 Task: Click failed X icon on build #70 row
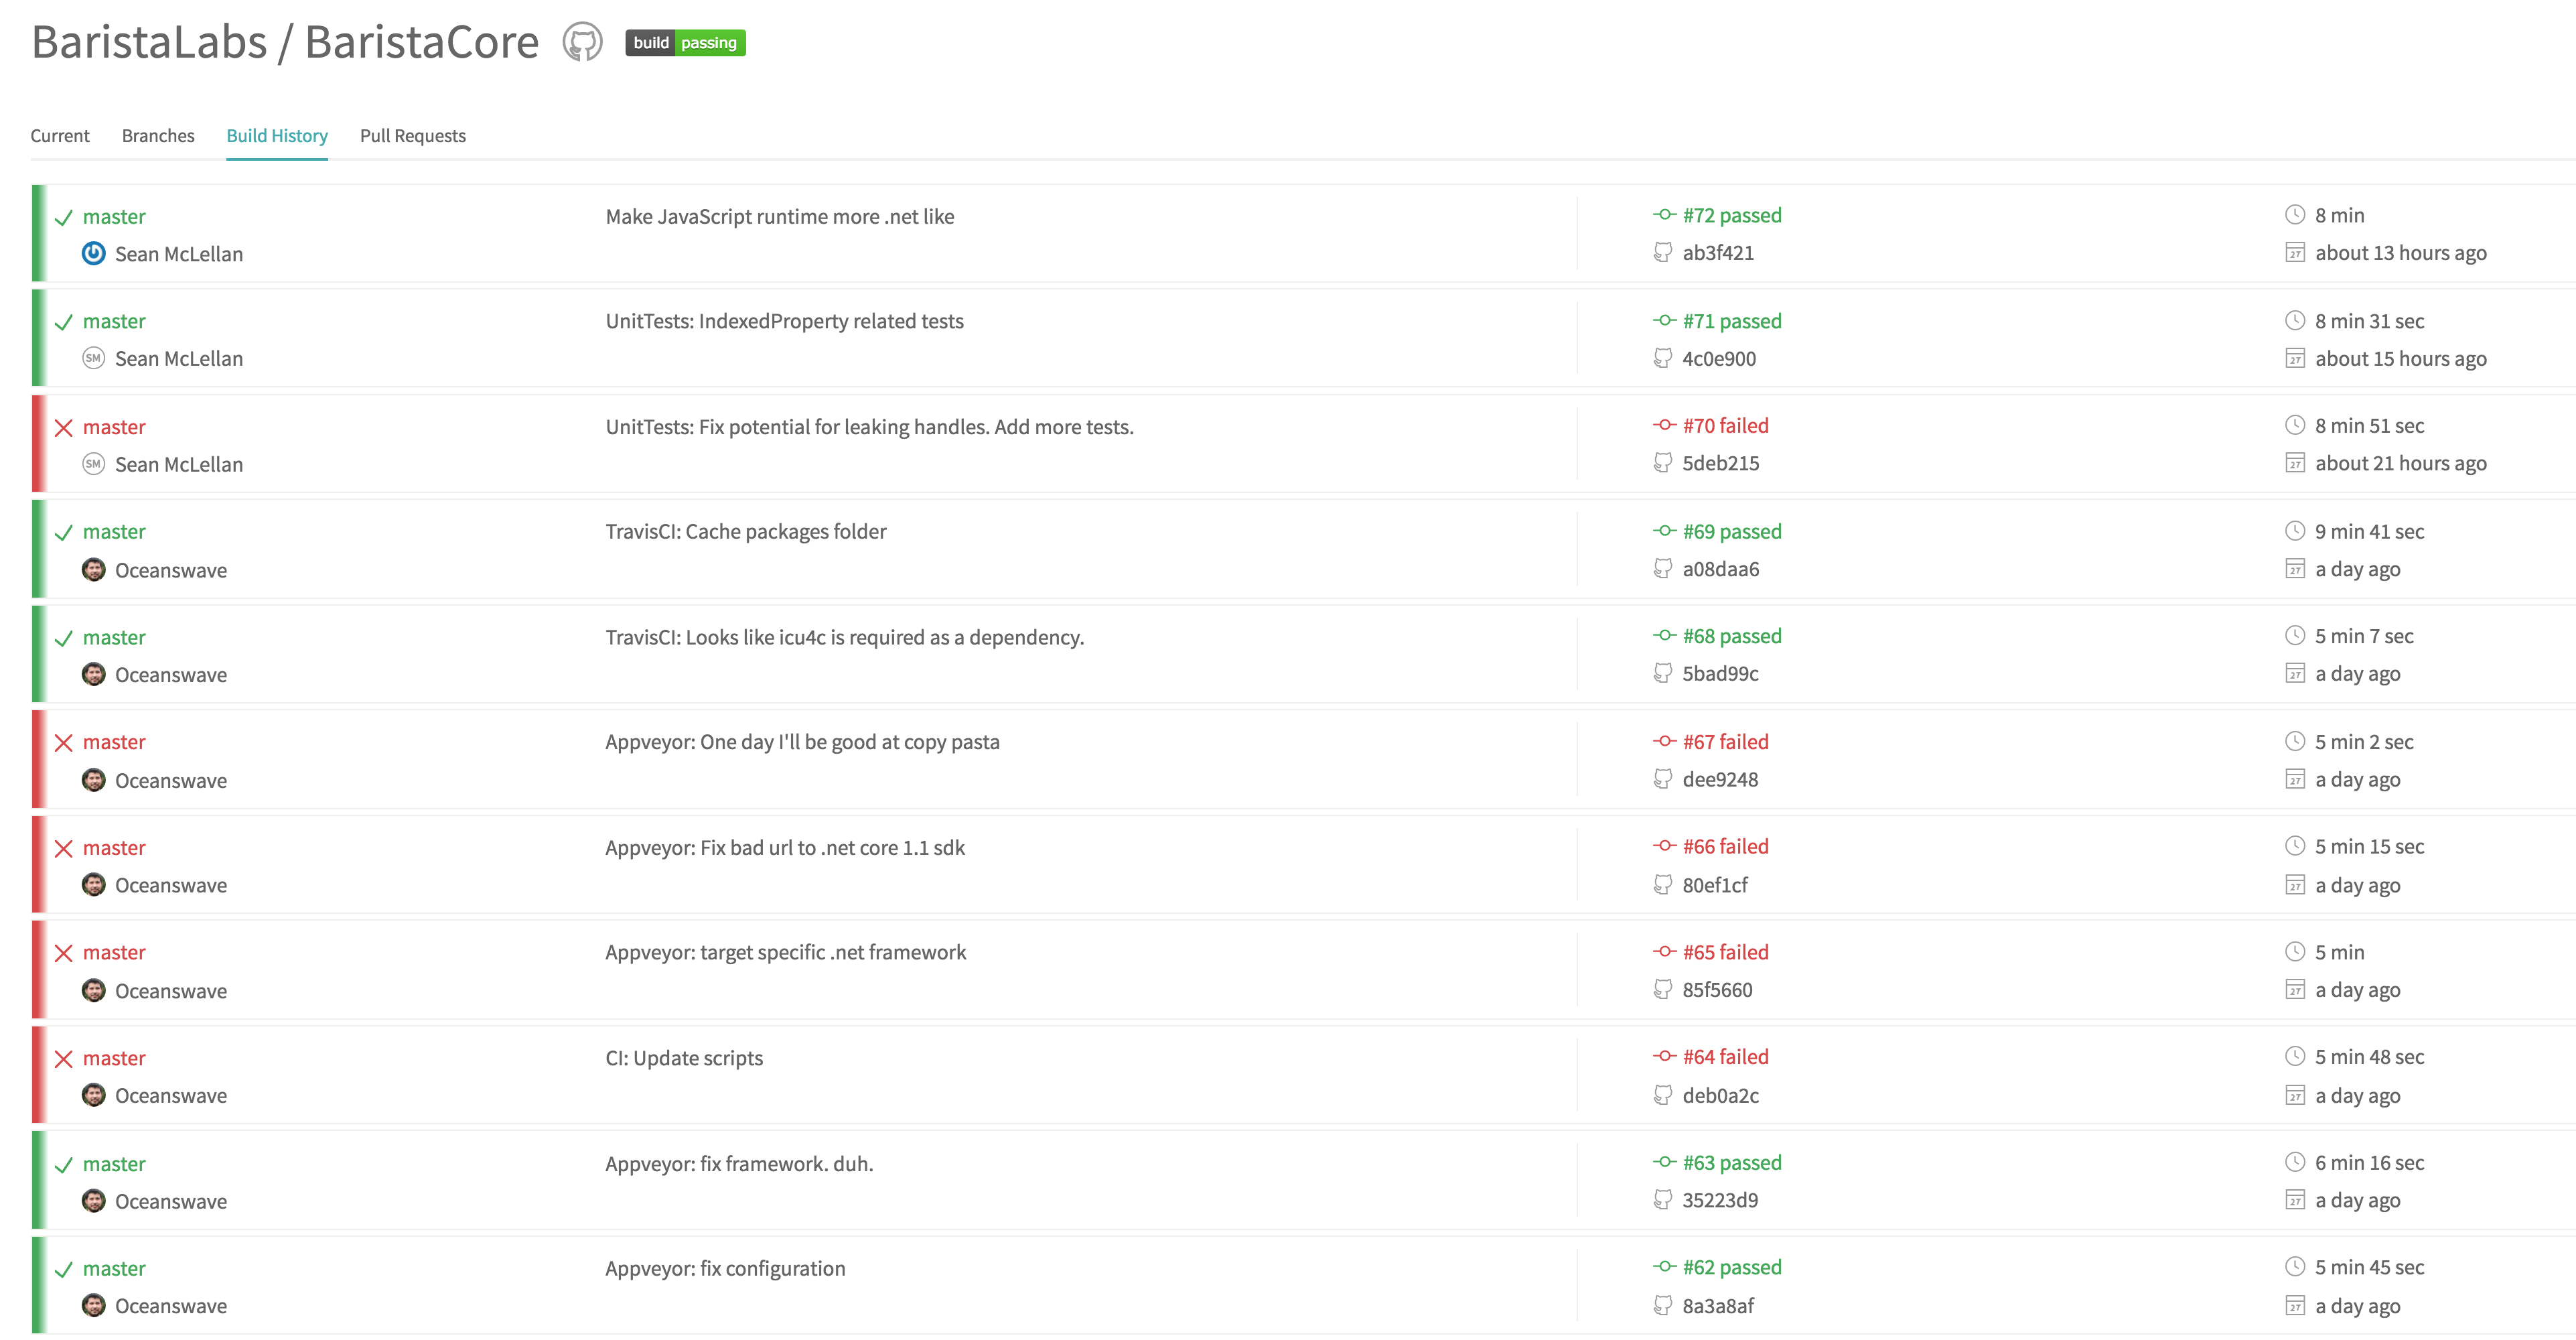[x=63, y=428]
